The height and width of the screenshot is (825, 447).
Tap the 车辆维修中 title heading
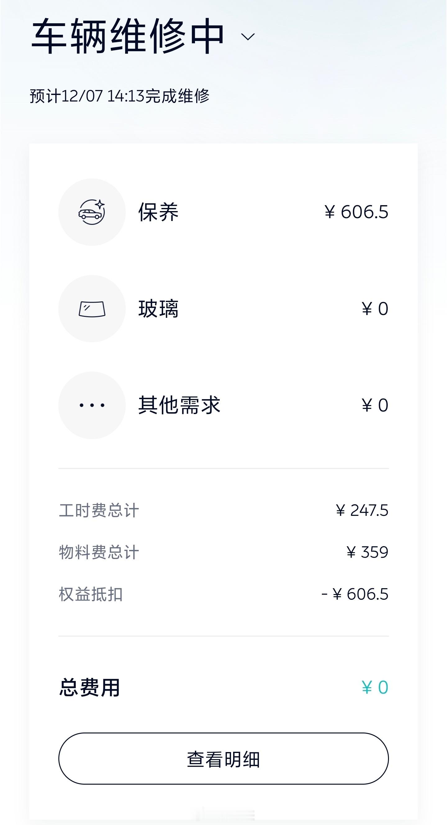[128, 36]
